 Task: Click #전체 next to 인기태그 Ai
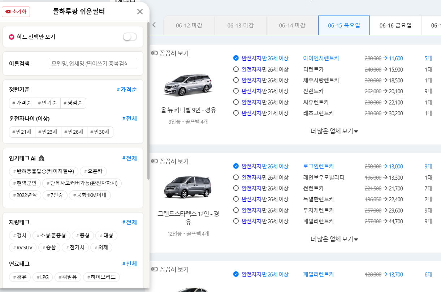pyautogui.click(x=129, y=158)
